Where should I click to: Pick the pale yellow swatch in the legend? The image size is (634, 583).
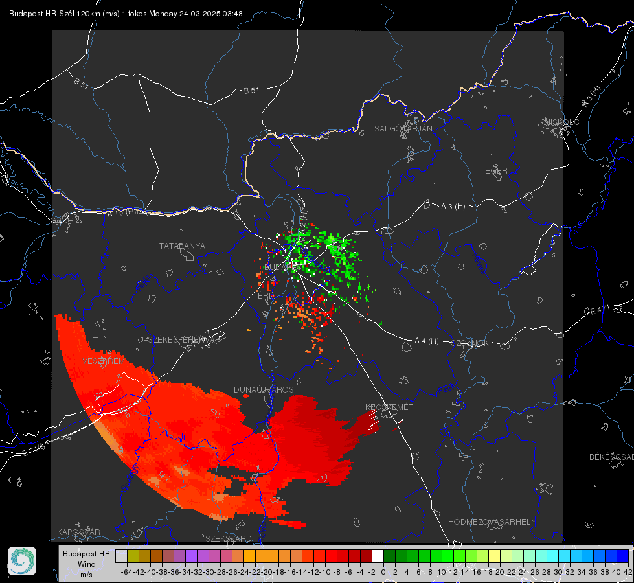click(x=494, y=556)
